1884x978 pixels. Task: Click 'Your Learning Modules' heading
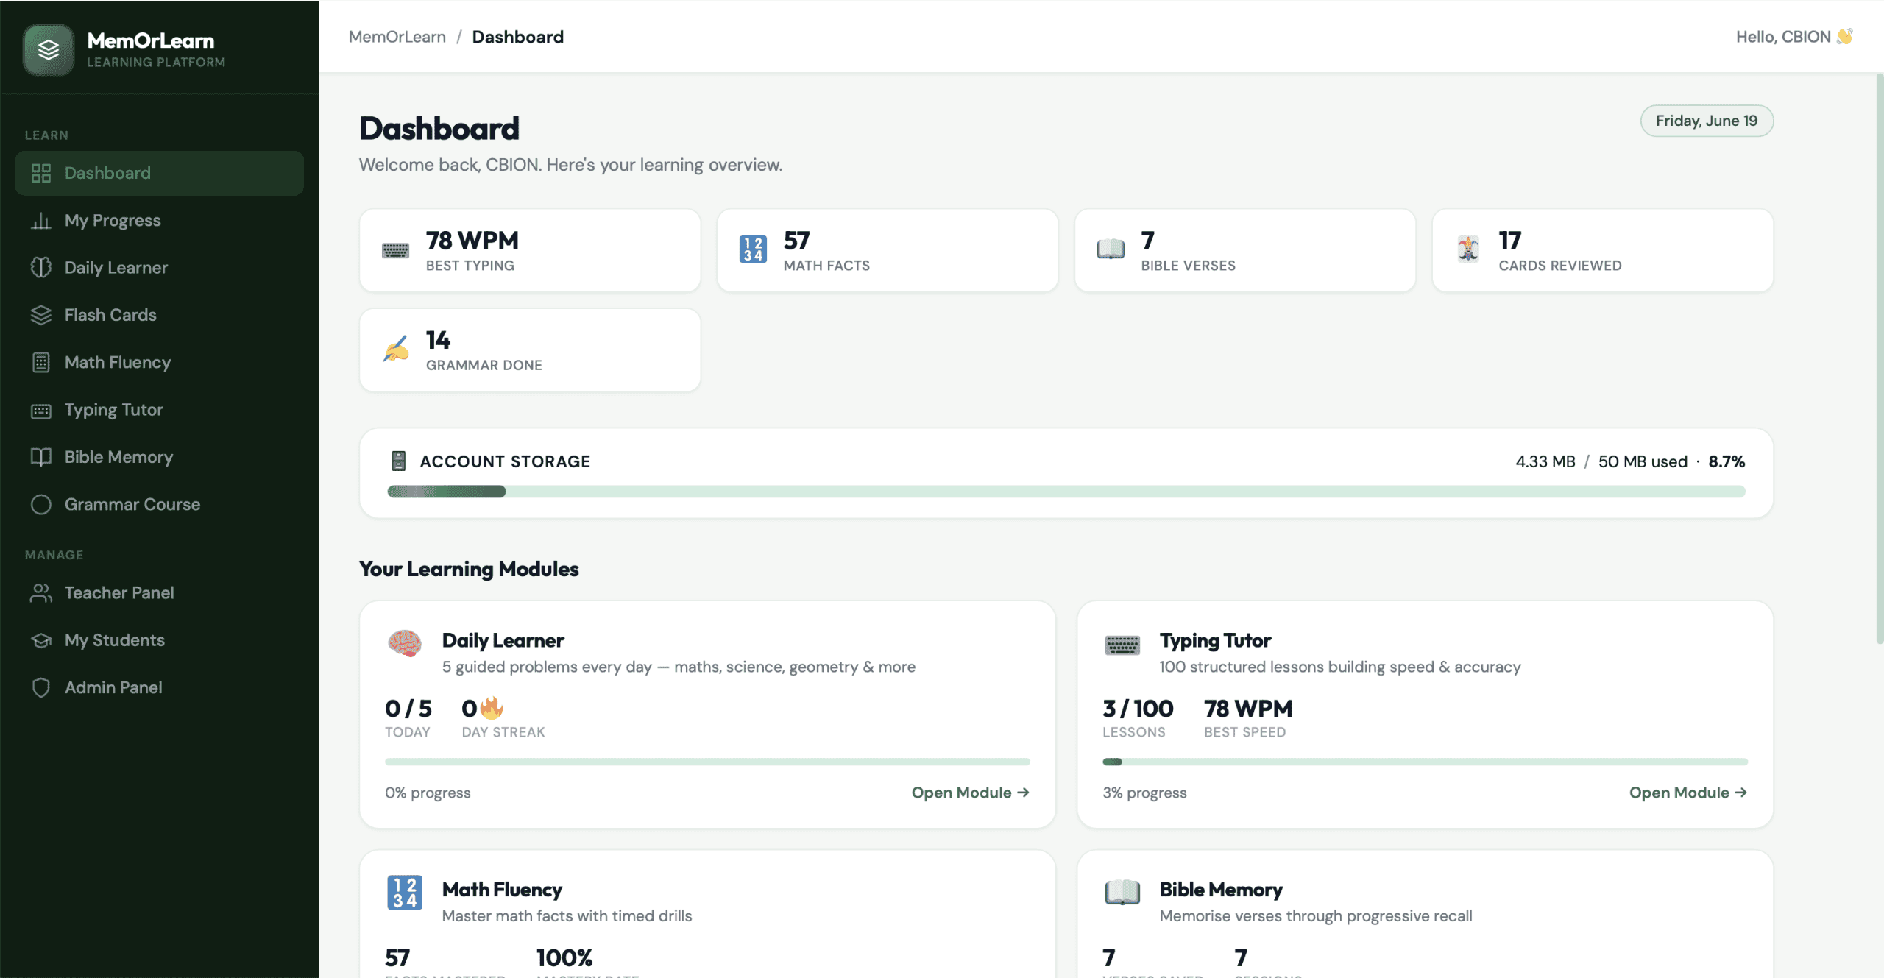(x=469, y=569)
